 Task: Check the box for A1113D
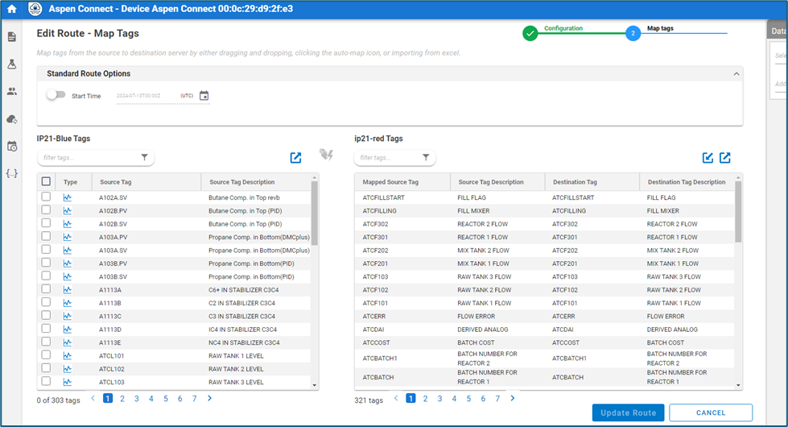(46, 328)
